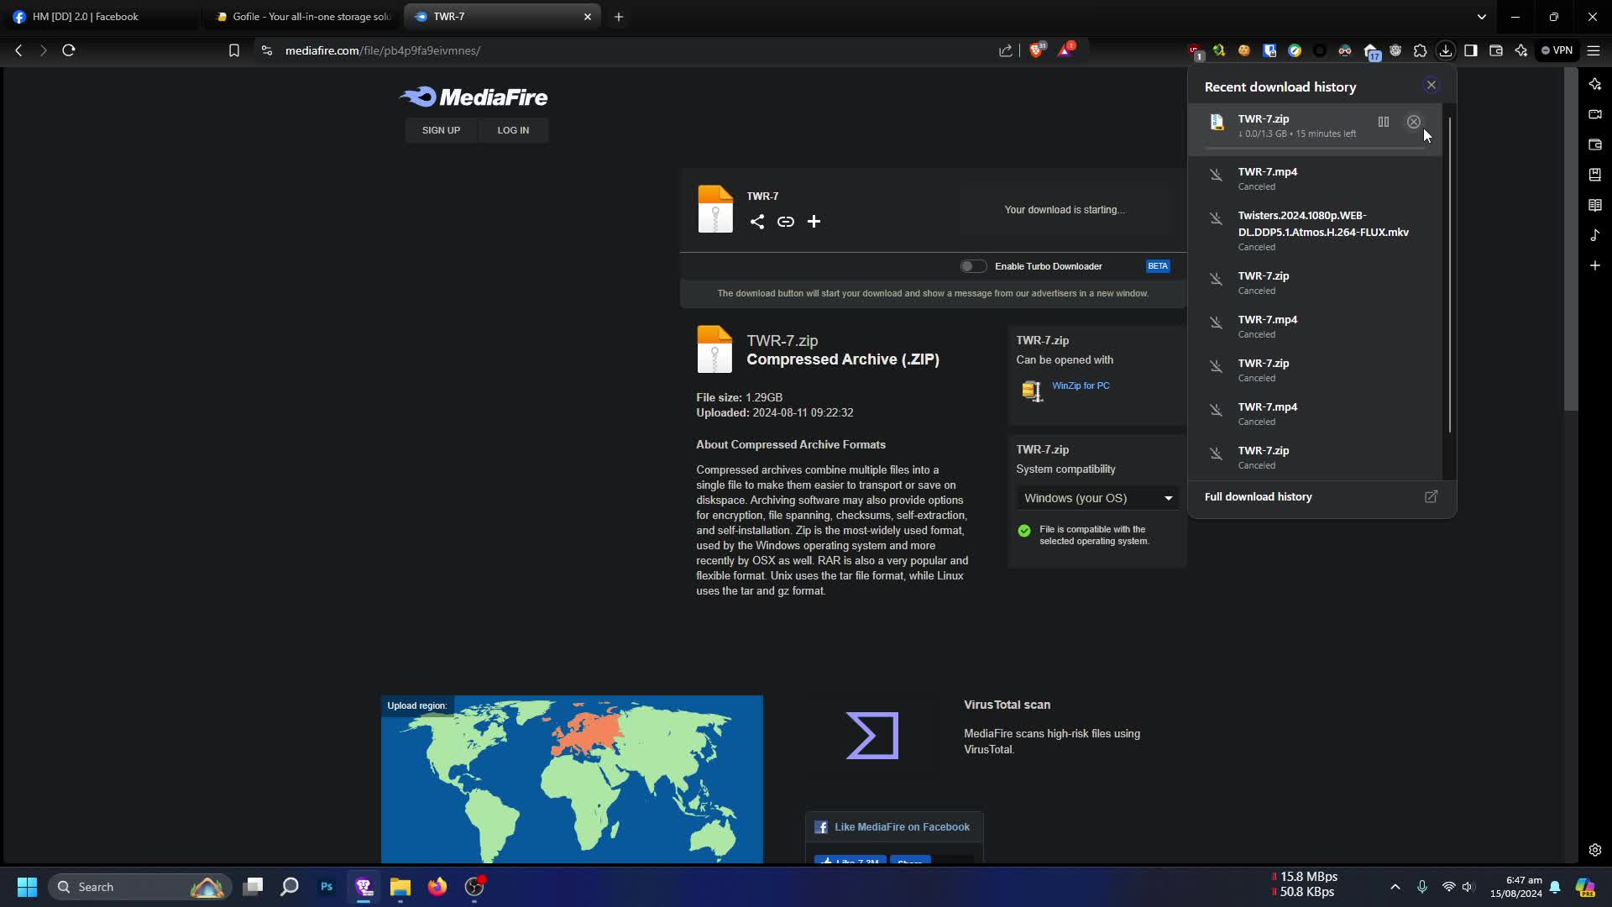Open the sidebar Brave Talk video icon
Screen dimensions: 1612x907
click(x=1595, y=114)
